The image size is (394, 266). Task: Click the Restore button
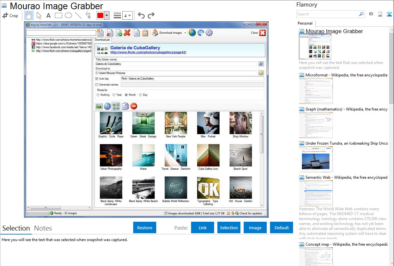click(145, 228)
